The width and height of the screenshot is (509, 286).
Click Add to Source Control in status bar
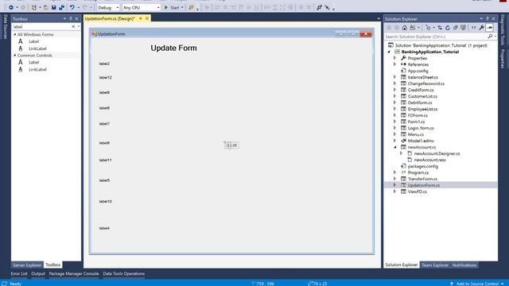(477, 284)
